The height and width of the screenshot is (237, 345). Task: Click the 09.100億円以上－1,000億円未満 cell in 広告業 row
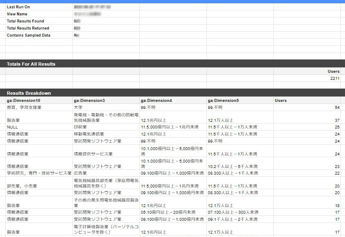[x=173, y=173]
